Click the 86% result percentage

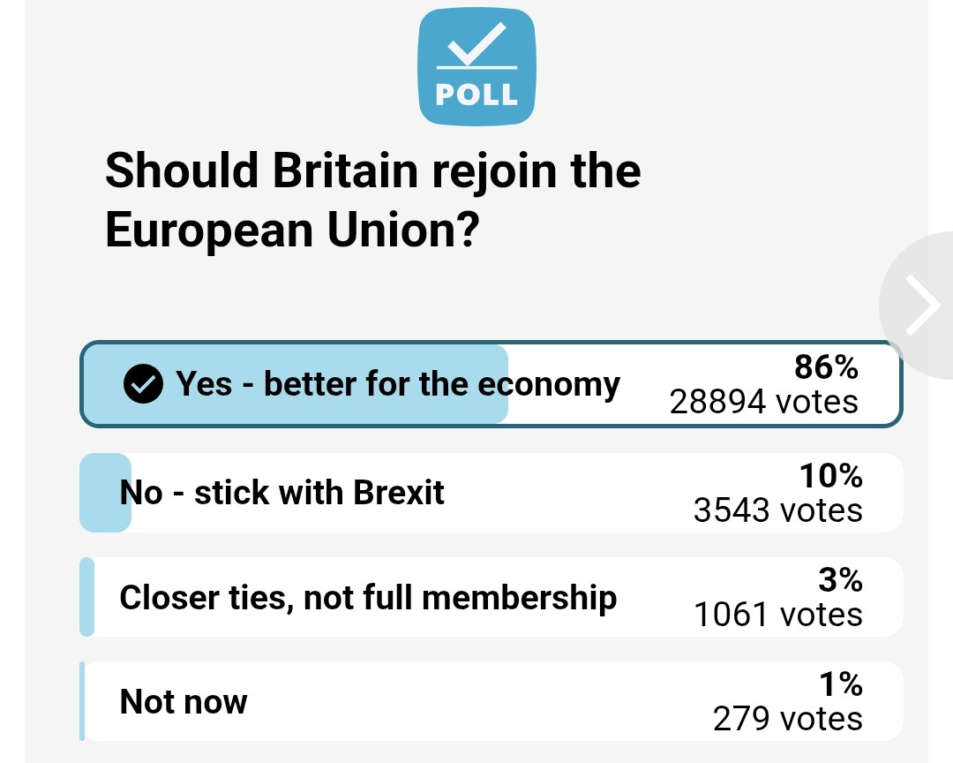click(827, 366)
